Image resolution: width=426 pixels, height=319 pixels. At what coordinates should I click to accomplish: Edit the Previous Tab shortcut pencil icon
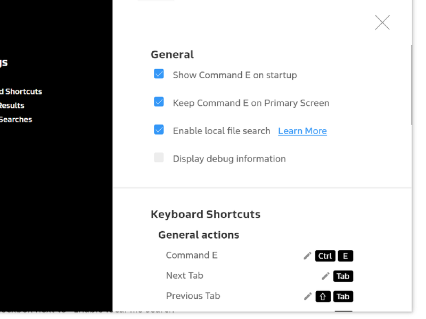[x=308, y=296]
